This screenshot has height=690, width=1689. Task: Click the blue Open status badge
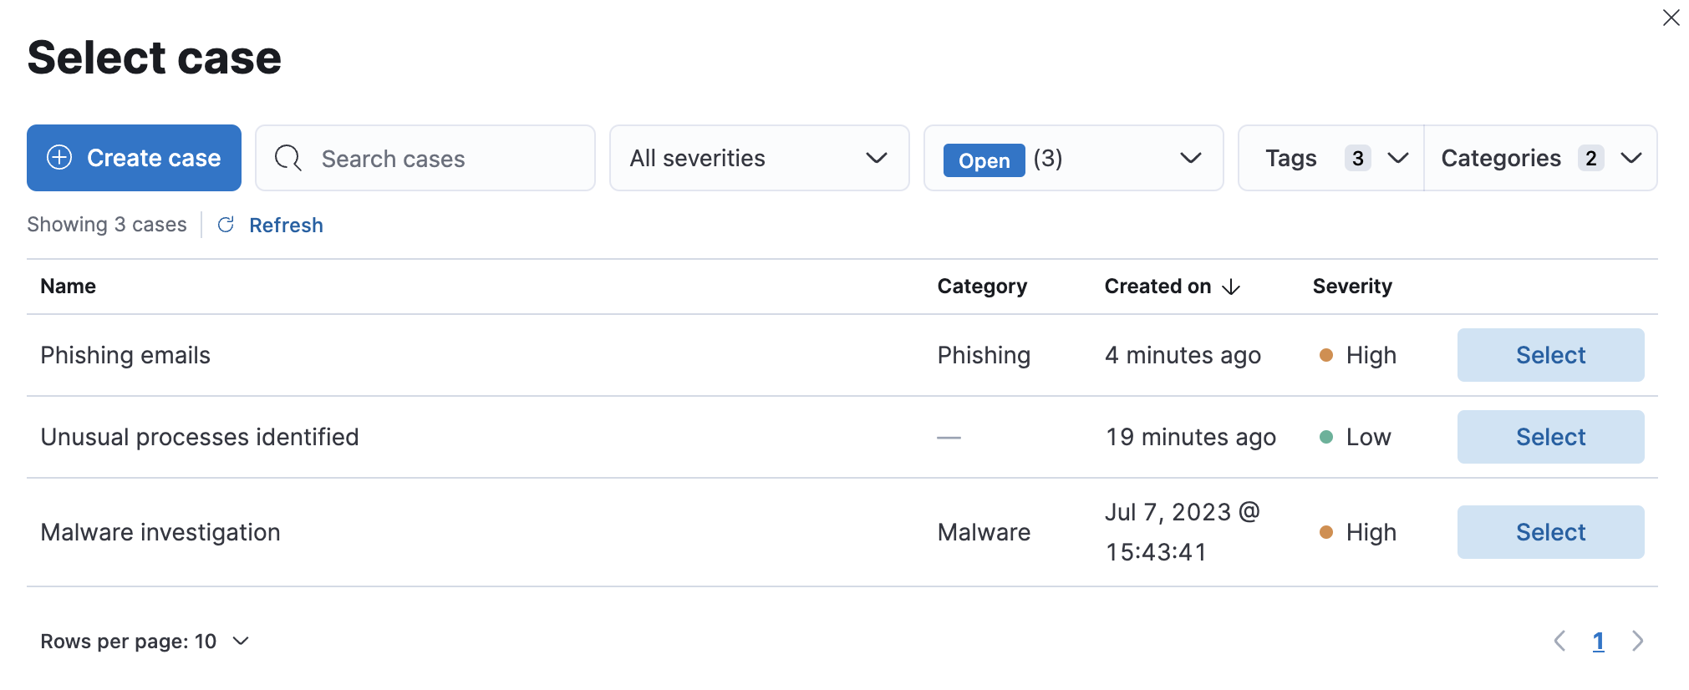[984, 160]
